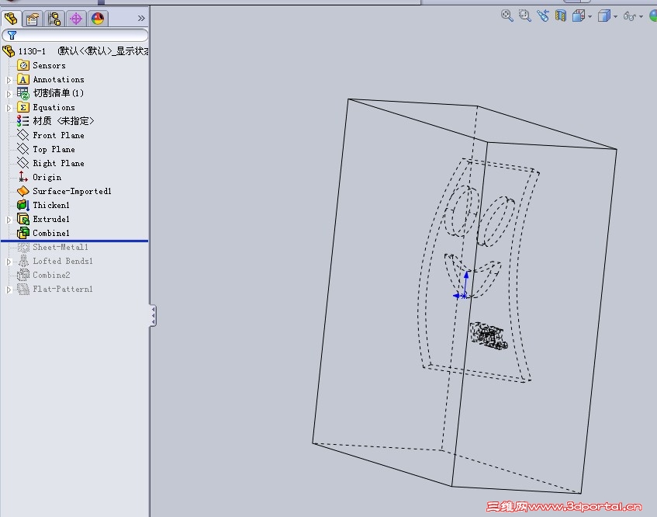Open Hide/Show Items dropdown arrow

641,17
